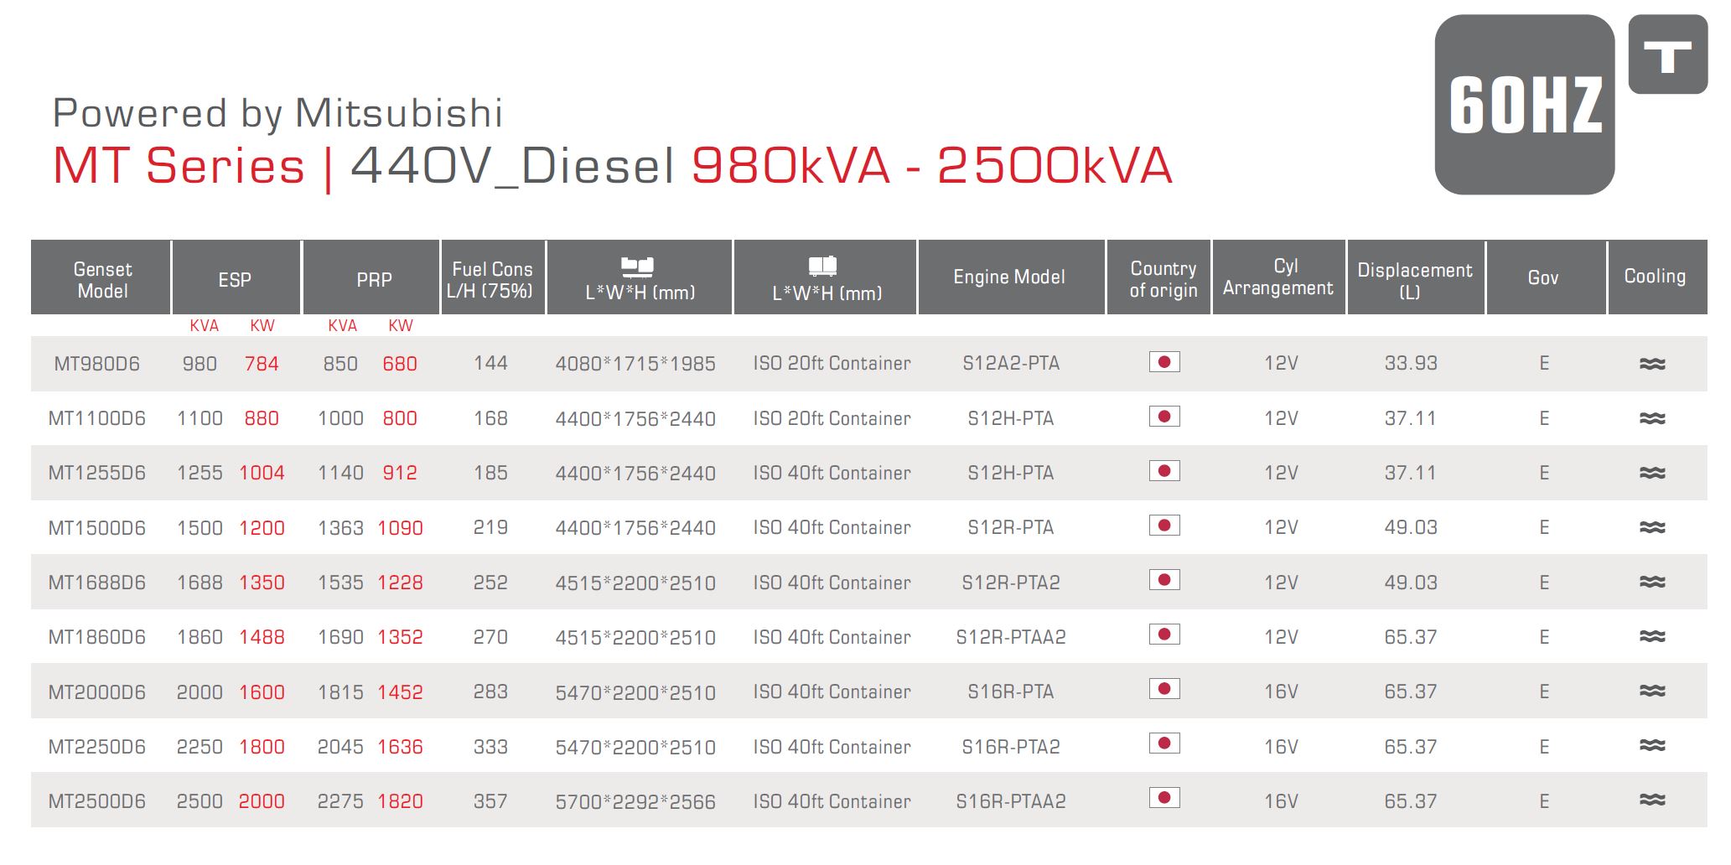Click the Displacement (L) column header
The width and height of the screenshot is (1731, 865).
pos(1415,279)
